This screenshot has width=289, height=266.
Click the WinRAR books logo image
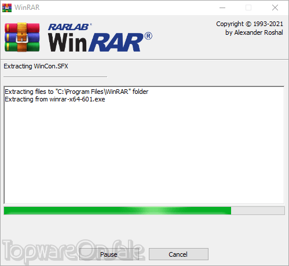[x=22, y=37]
